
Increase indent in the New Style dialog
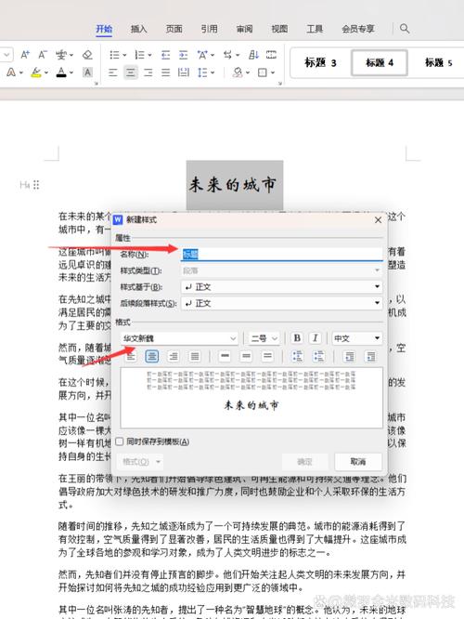[370, 357]
